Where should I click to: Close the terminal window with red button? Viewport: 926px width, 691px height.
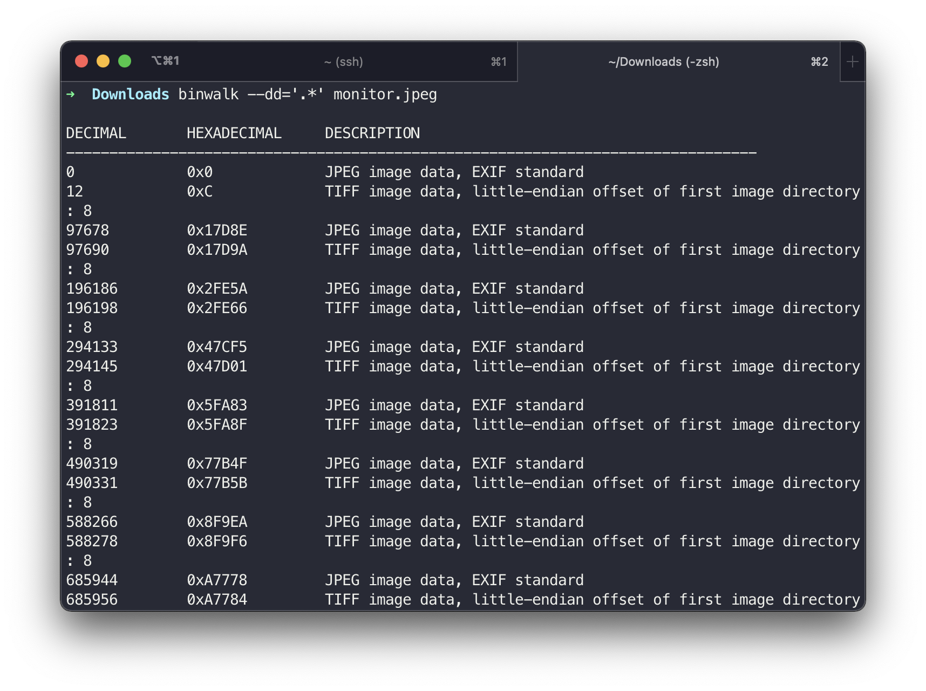point(81,61)
